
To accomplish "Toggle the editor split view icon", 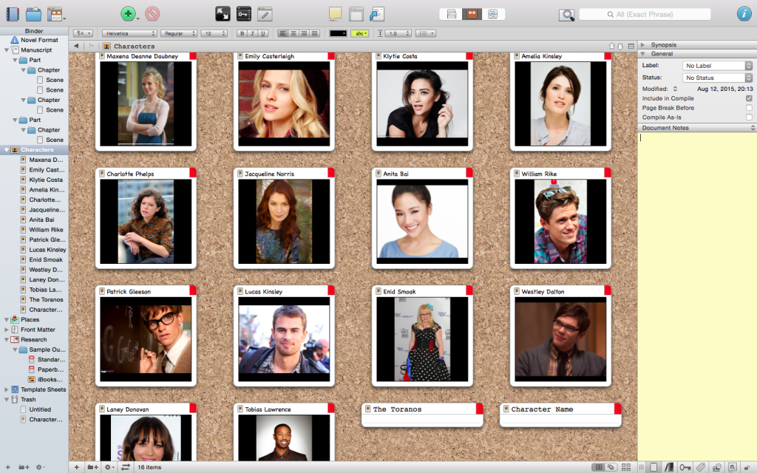I will (631, 47).
